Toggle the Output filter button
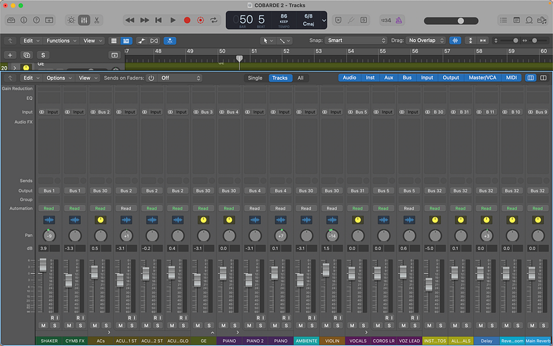This screenshot has width=553, height=346. pos(450,78)
